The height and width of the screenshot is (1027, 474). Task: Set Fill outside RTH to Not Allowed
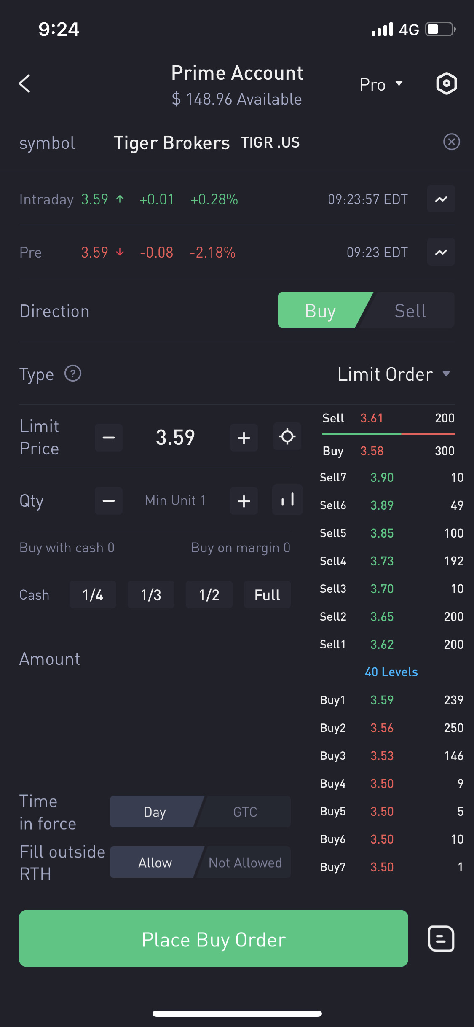pyautogui.click(x=245, y=863)
